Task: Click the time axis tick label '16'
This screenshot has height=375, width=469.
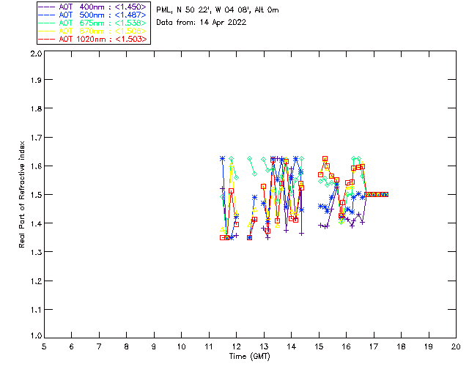Action: coord(347,346)
